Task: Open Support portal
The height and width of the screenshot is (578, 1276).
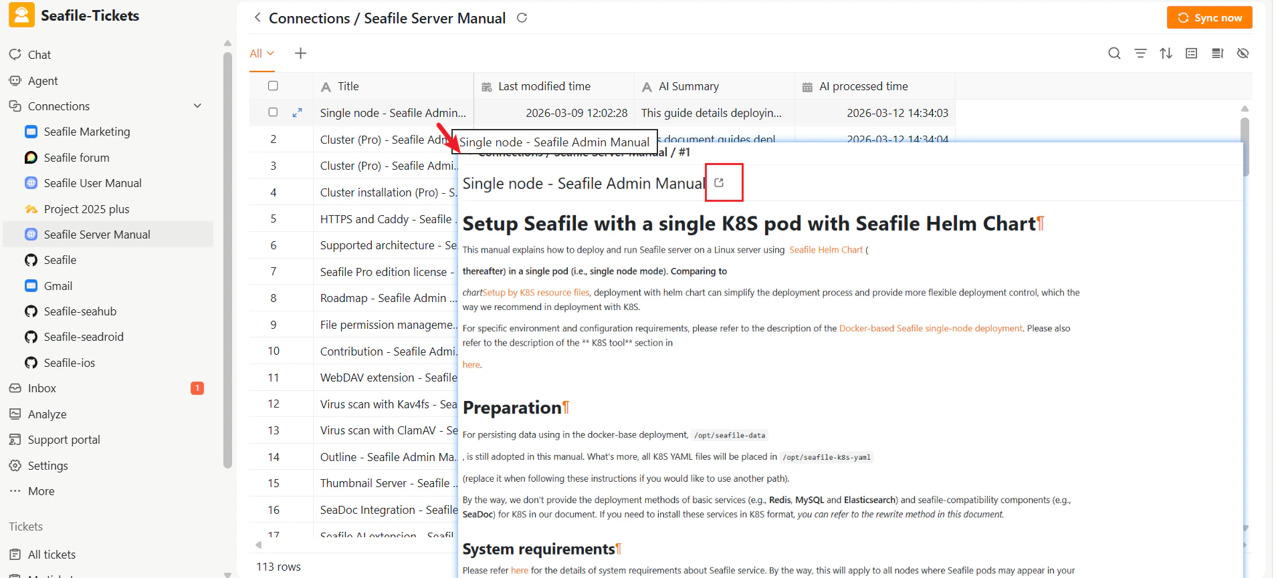Action: click(x=64, y=440)
